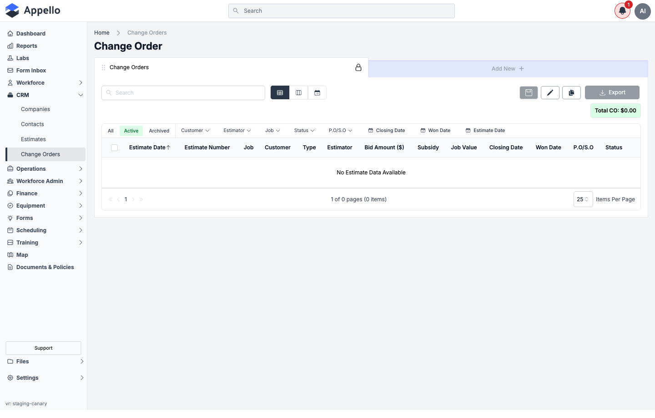Click Add New to create a tab
The width and height of the screenshot is (655, 418).
[x=508, y=69]
